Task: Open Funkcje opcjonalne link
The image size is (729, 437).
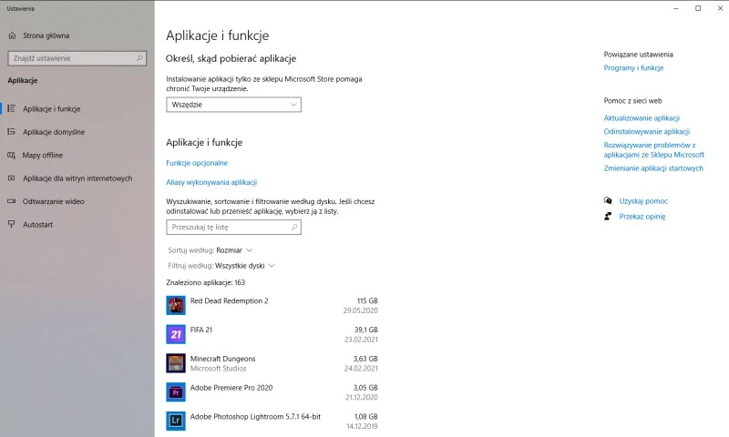Action: tap(197, 163)
